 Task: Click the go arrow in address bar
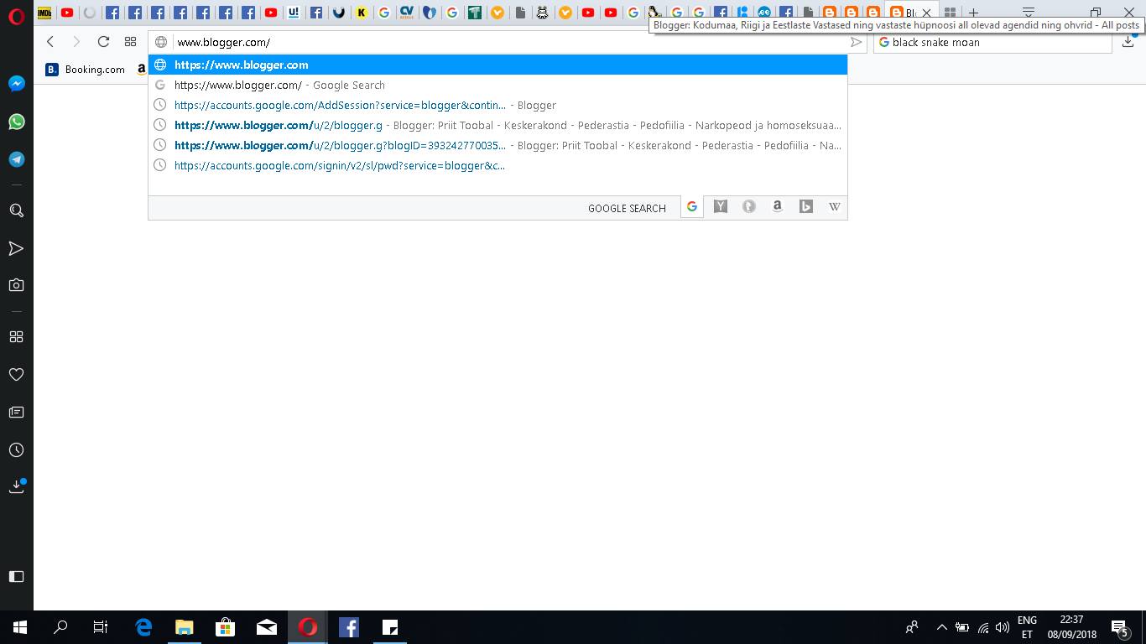(856, 42)
